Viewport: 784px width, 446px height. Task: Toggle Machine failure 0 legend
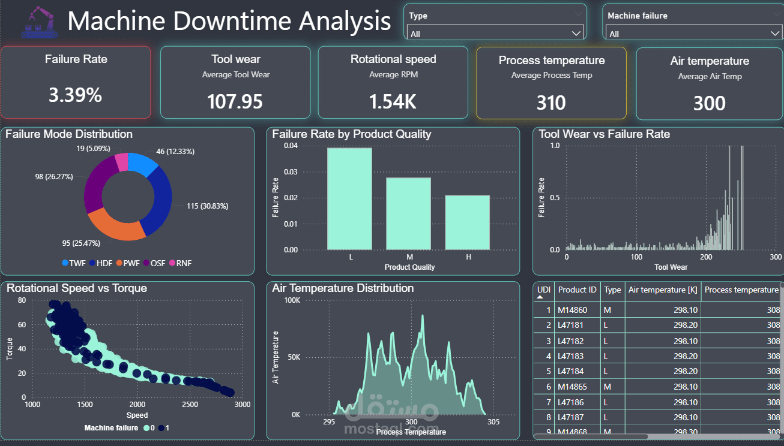point(148,428)
